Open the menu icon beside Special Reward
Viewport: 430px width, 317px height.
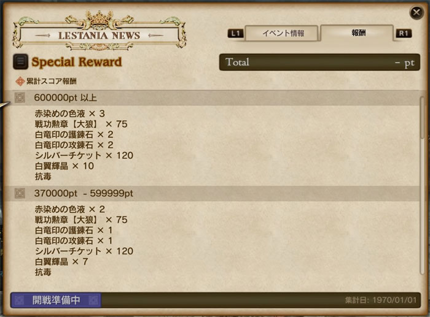(20, 61)
